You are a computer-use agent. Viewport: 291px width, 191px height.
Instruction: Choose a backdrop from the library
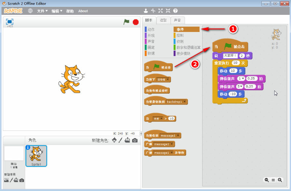point(6,180)
